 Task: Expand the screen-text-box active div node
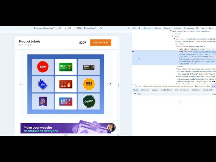pos(176,69)
